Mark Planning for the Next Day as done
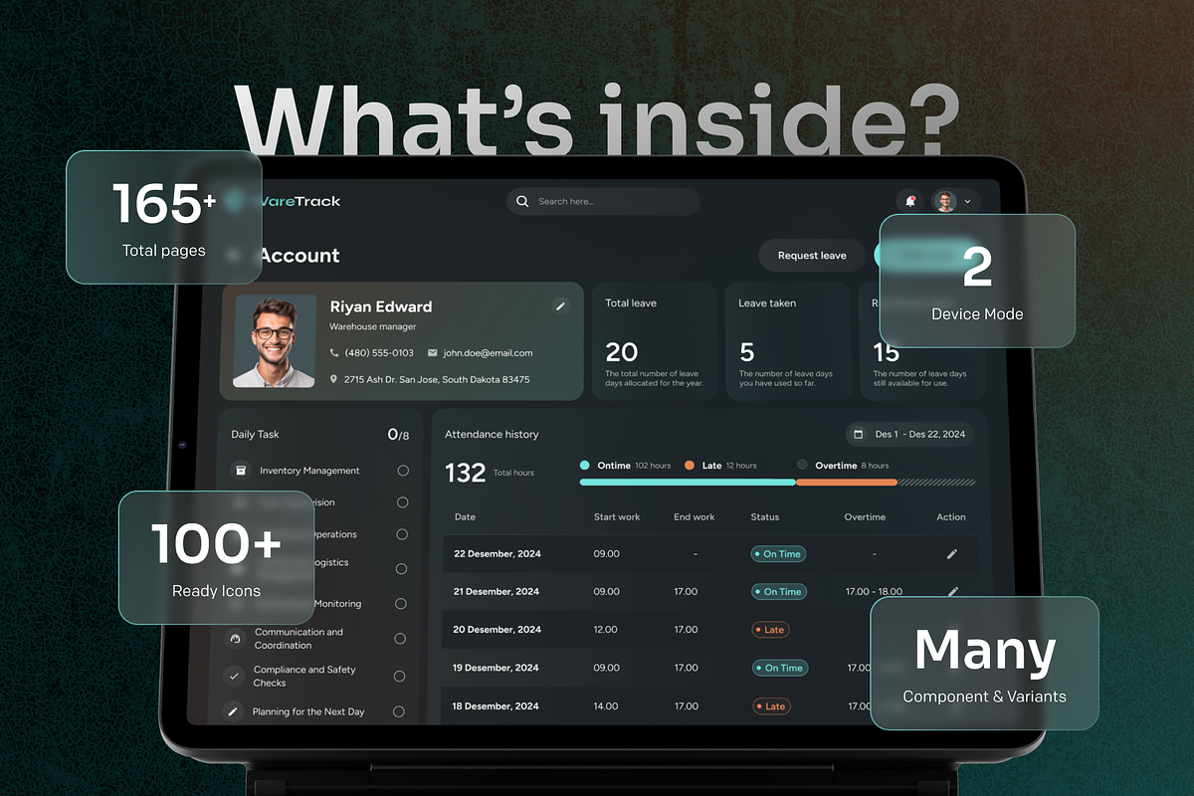The image size is (1194, 796). (399, 711)
